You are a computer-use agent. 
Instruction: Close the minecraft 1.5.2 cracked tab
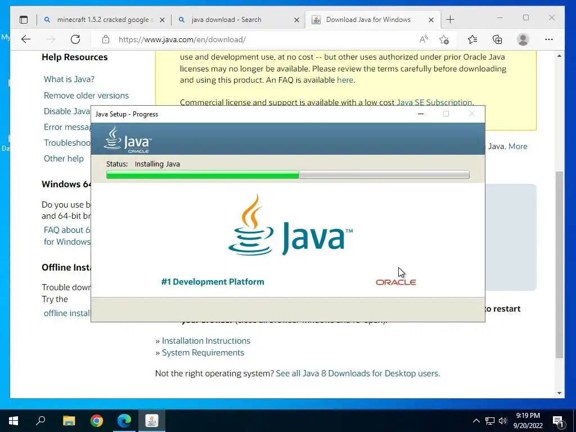pyautogui.click(x=162, y=20)
